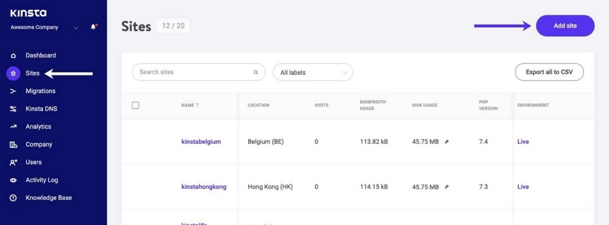Screen dimensions: 609x225
Task: Click the Hong Kong (HK) location cell
Action: click(270, 187)
